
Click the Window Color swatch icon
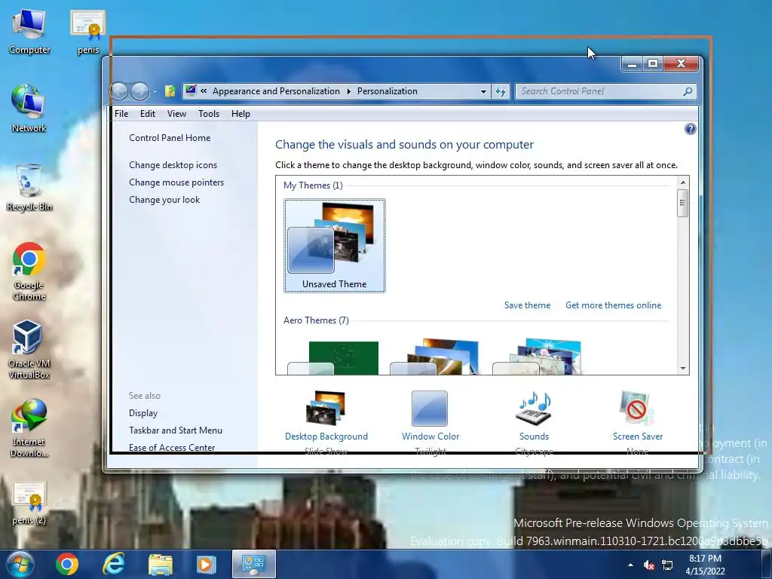coord(430,408)
